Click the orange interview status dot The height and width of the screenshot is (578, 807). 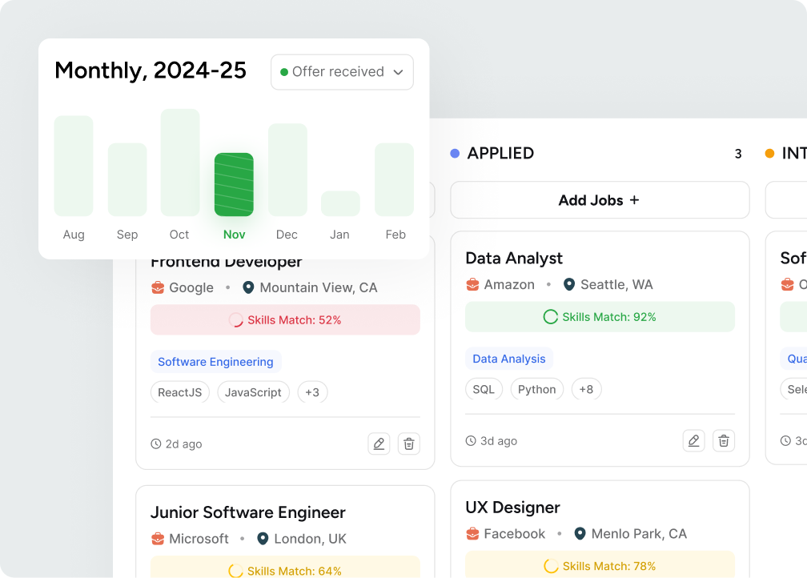769,153
